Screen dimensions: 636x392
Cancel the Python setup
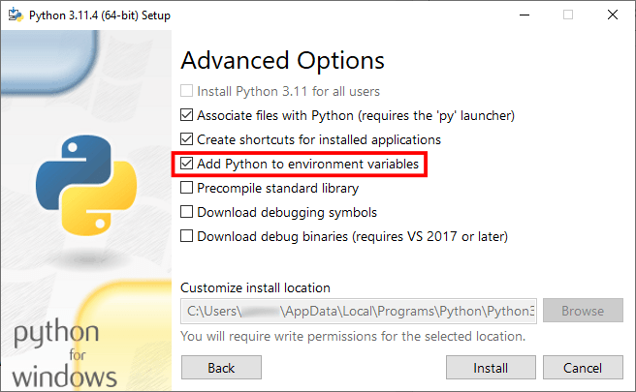pyautogui.click(x=583, y=368)
